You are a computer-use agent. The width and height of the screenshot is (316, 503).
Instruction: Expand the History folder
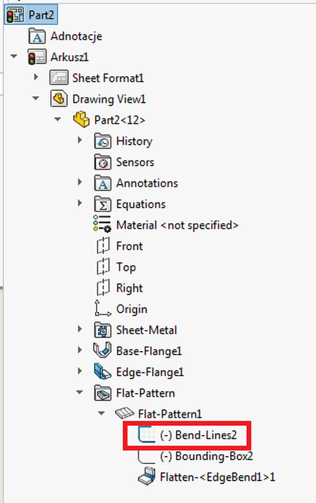[80, 140]
